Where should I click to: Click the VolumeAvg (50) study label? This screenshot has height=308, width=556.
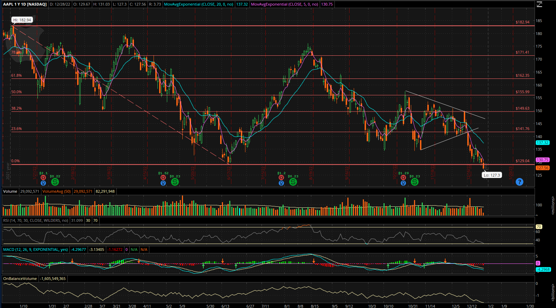click(56, 191)
